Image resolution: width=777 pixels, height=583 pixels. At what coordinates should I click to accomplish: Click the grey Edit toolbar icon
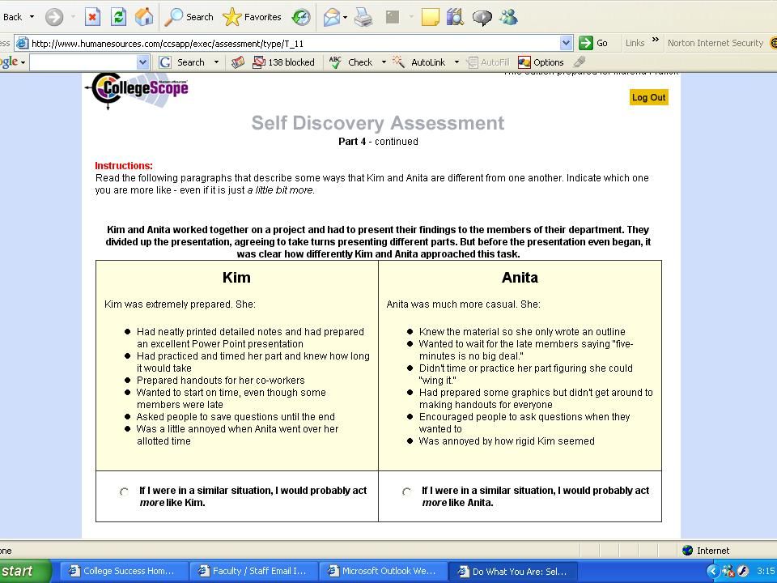pyautogui.click(x=393, y=17)
